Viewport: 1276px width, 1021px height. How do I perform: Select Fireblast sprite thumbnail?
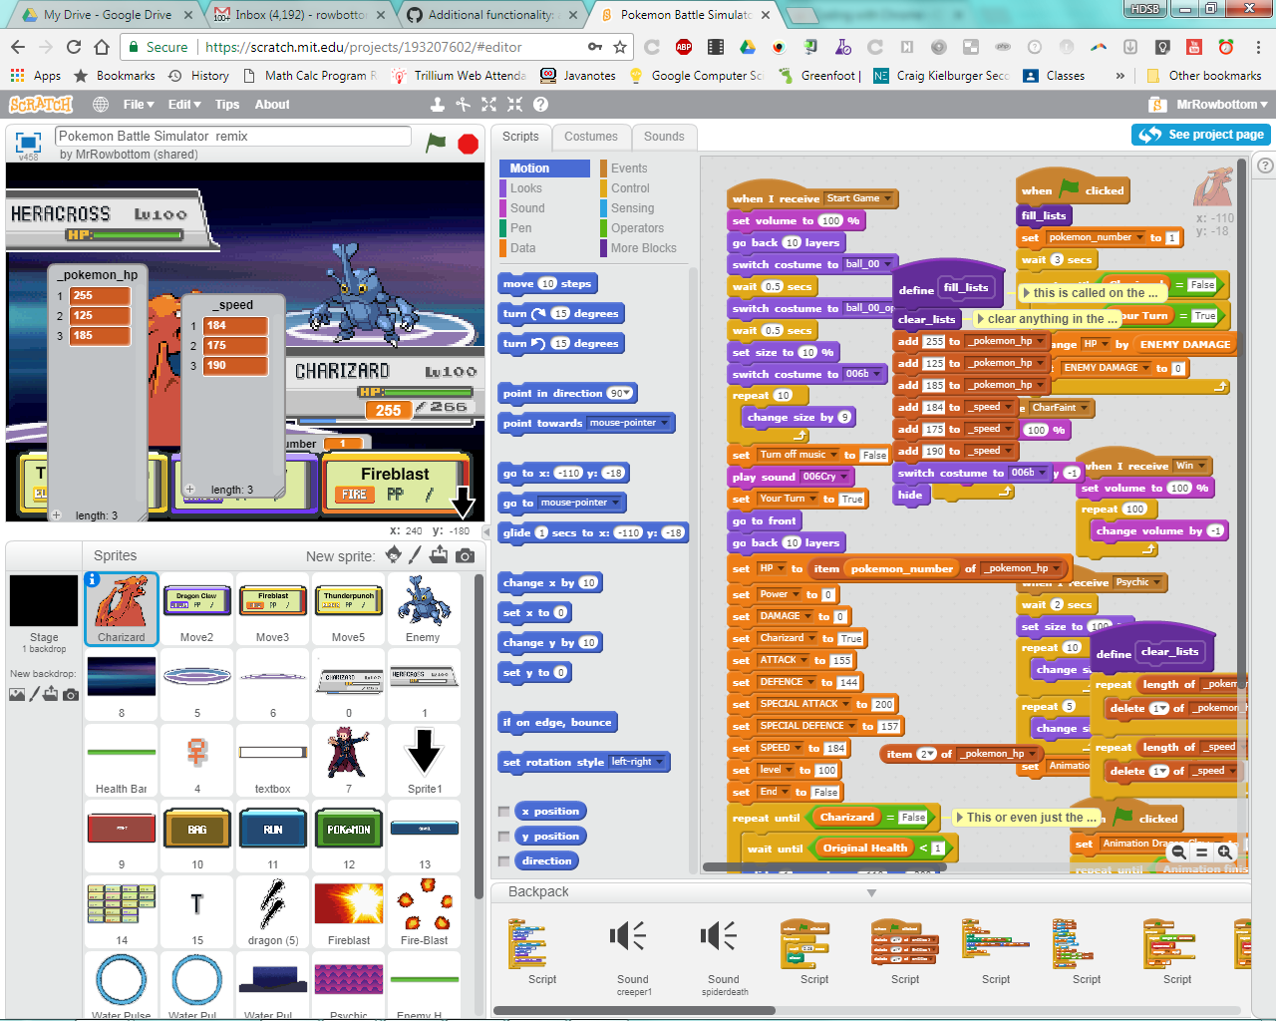349,910
